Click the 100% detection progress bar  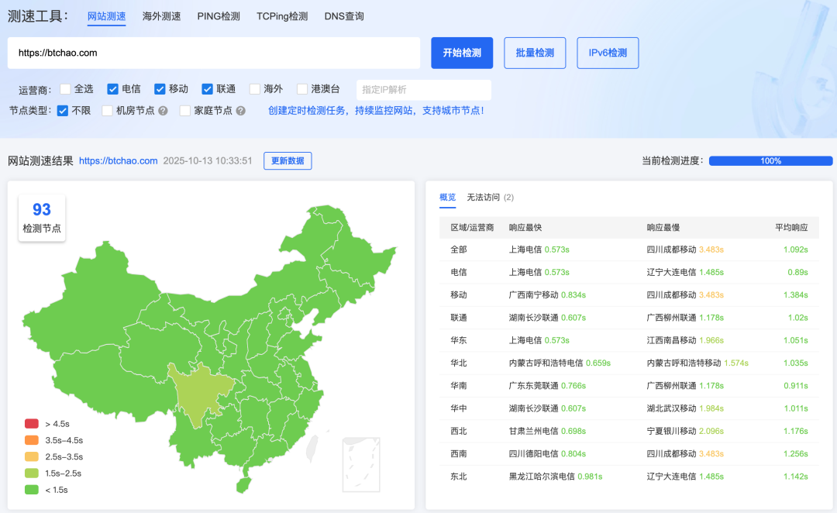point(770,160)
